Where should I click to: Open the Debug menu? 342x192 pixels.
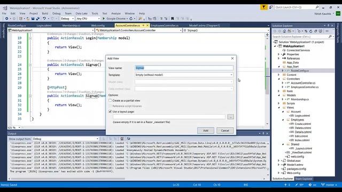point(56,13)
